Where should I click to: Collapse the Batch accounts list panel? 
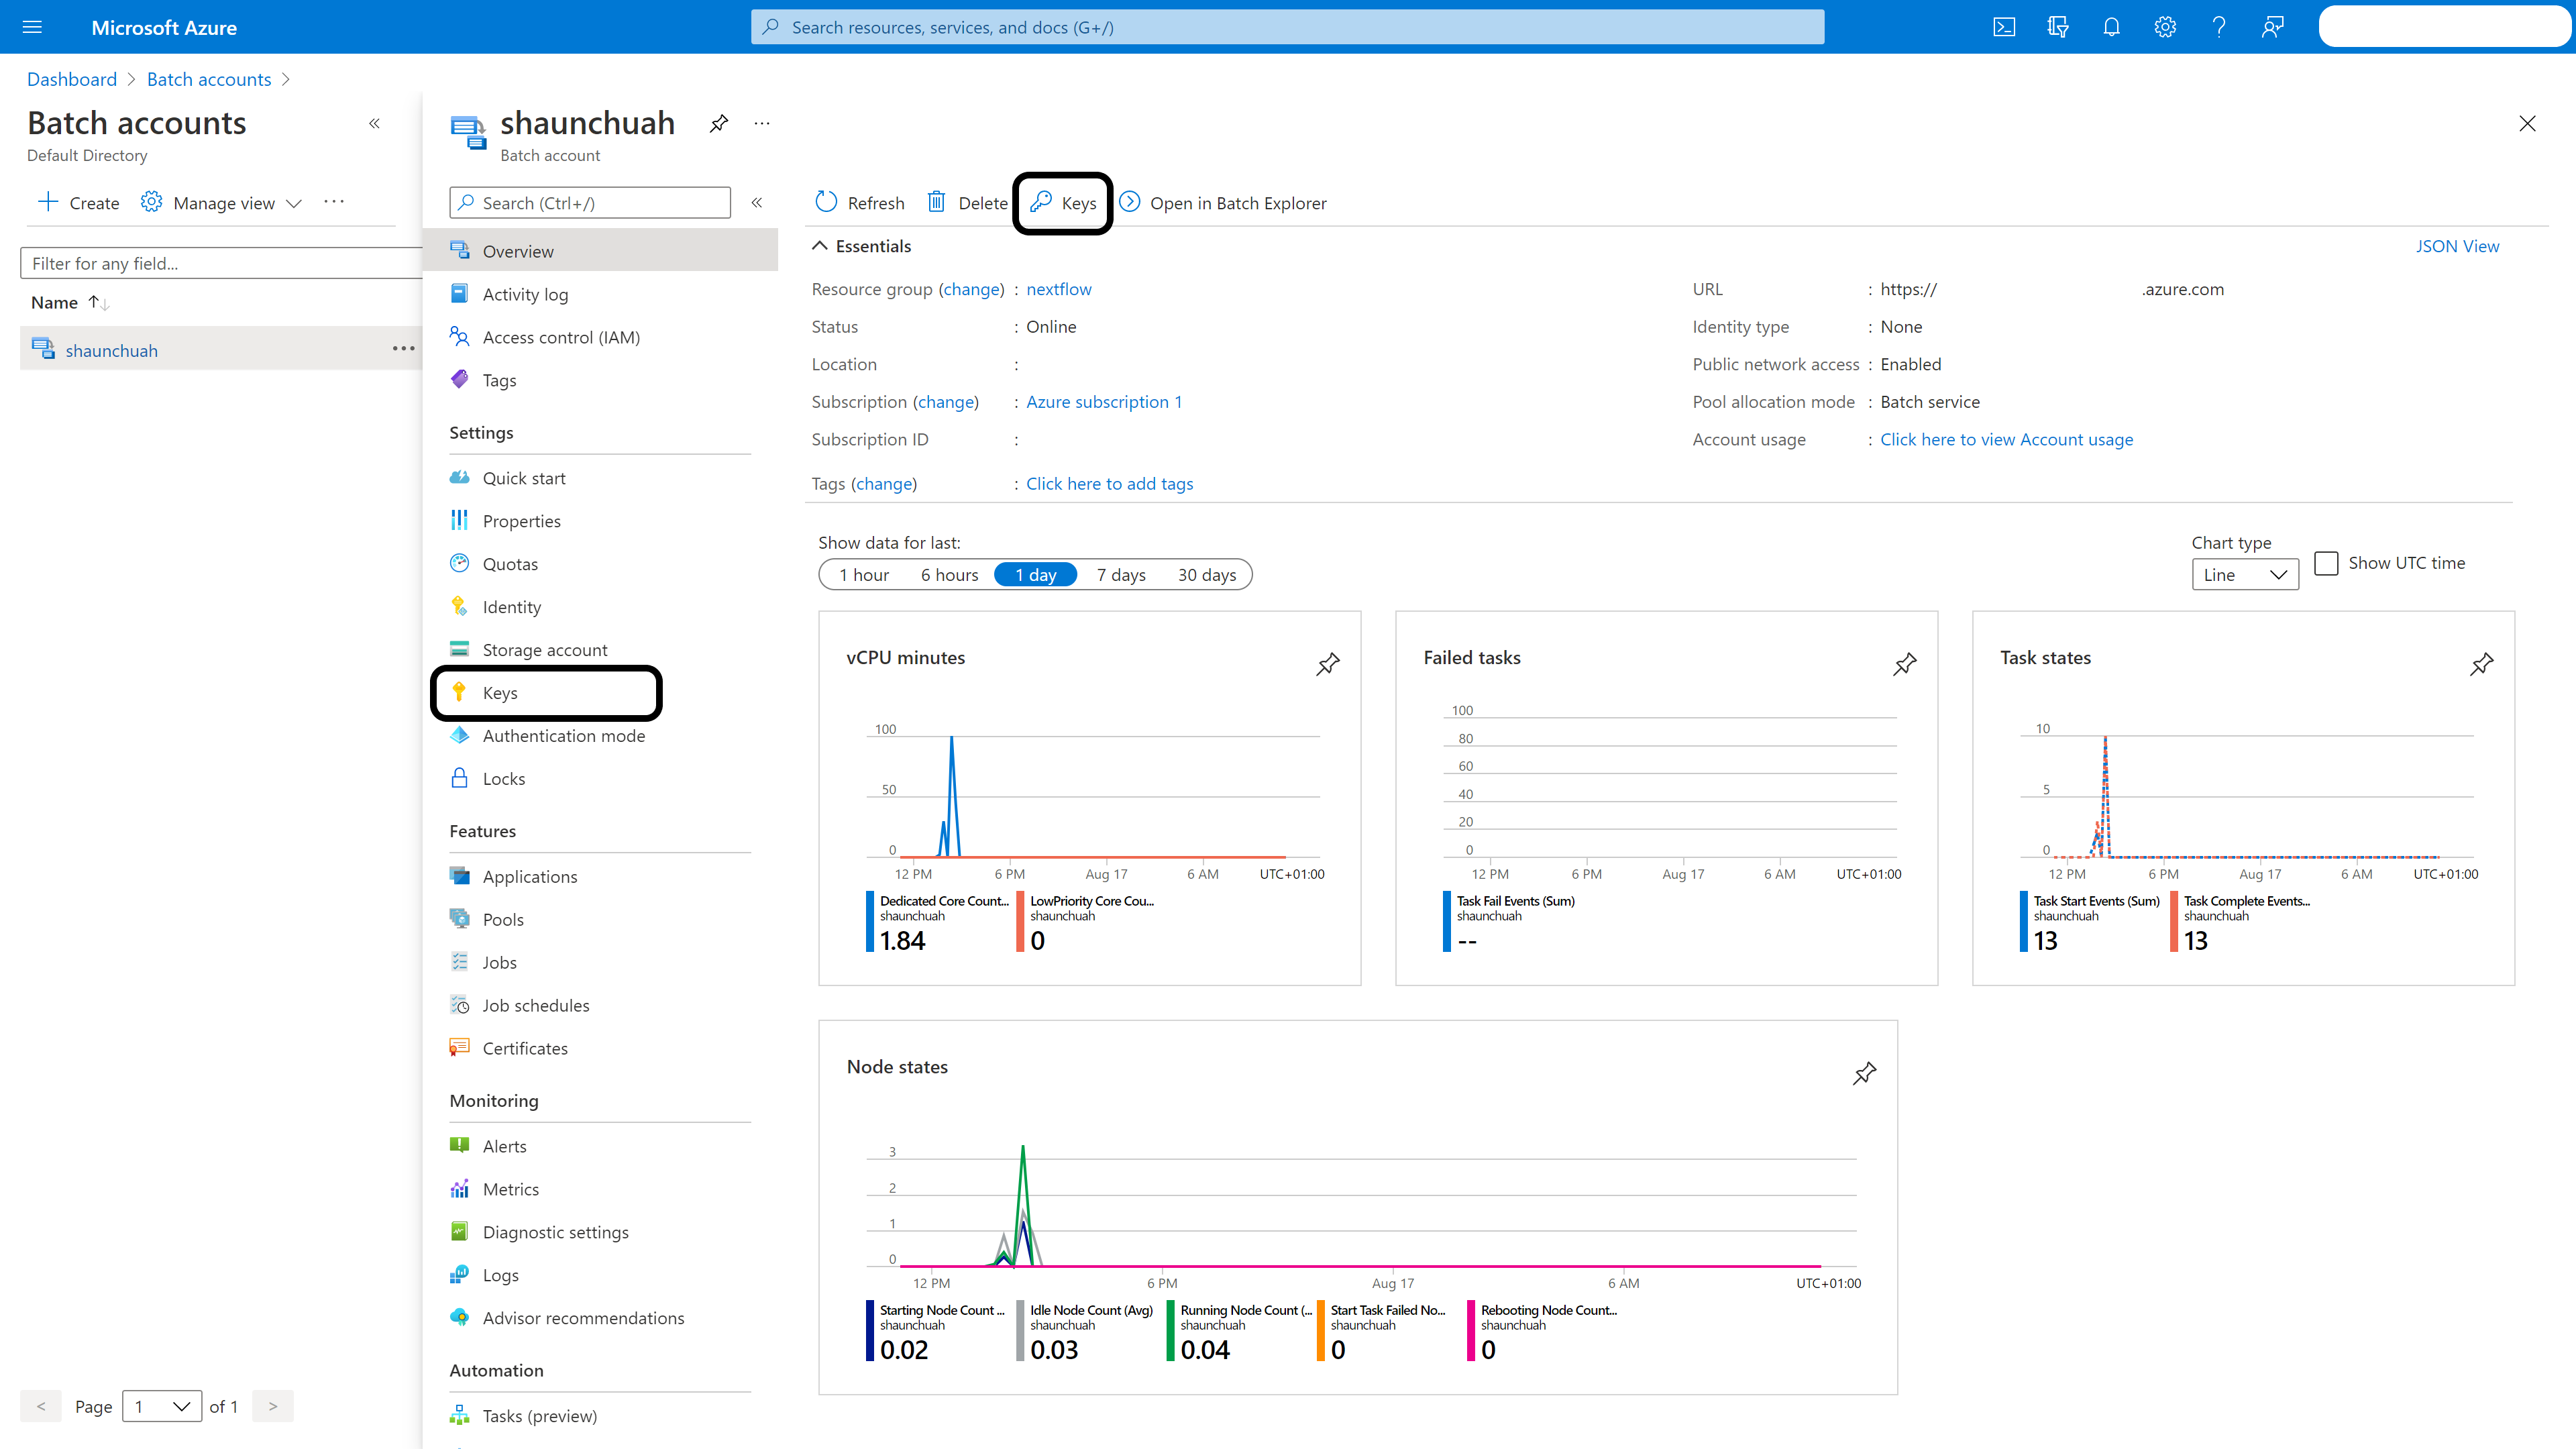(375, 123)
